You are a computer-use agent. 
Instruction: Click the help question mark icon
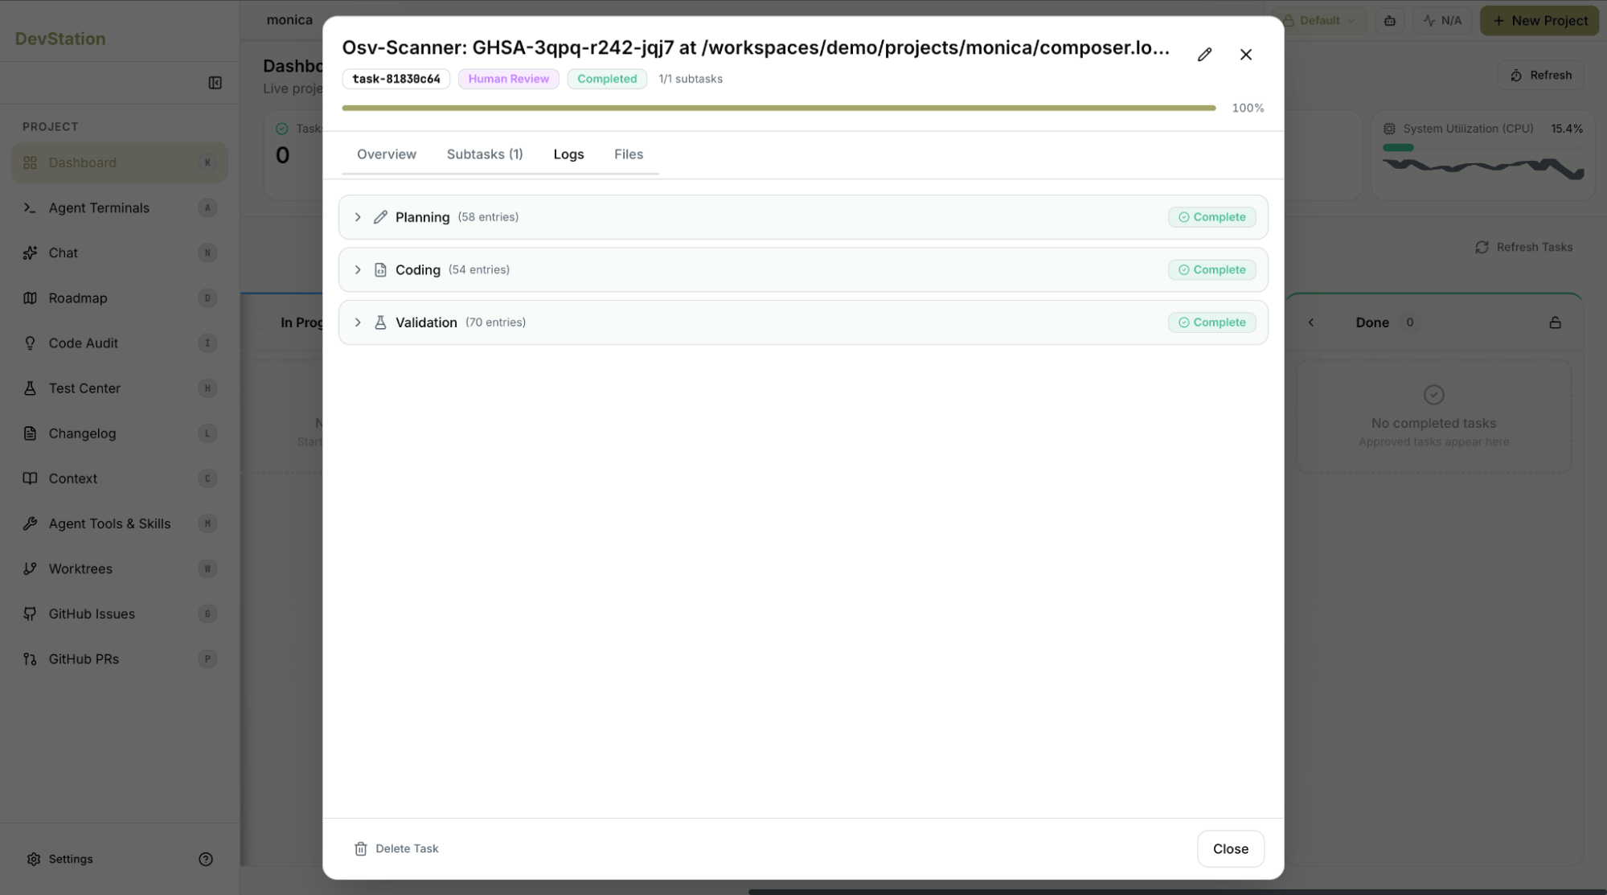pos(206,859)
